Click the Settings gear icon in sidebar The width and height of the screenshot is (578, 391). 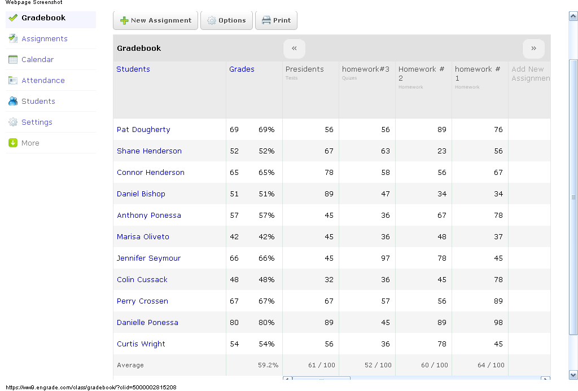[13, 122]
